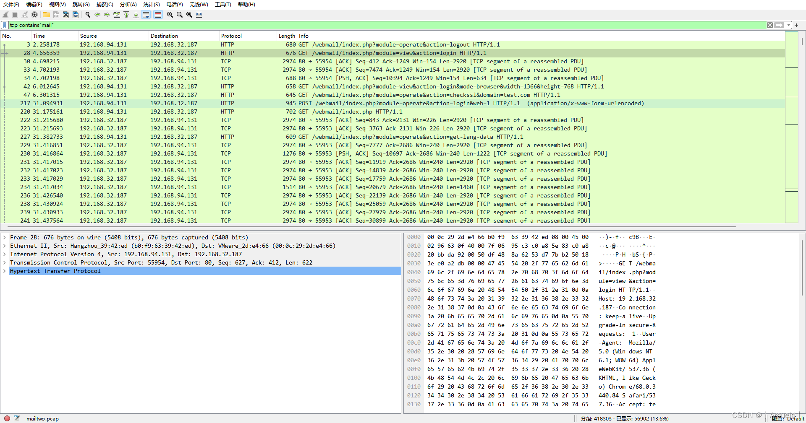The width and height of the screenshot is (806, 423).
Task: Click the capture status expert info indicator
Action: point(7,418)
